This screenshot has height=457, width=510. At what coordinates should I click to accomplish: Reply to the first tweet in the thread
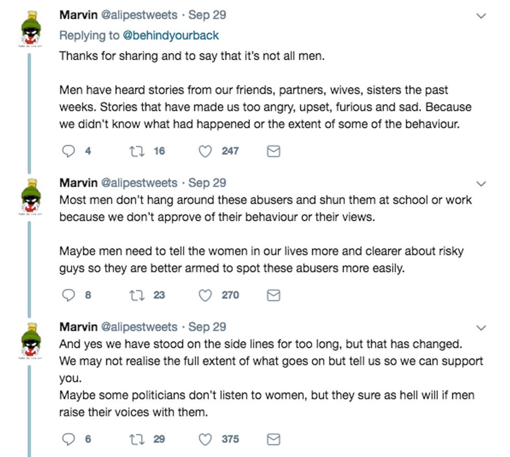(68, 151)
